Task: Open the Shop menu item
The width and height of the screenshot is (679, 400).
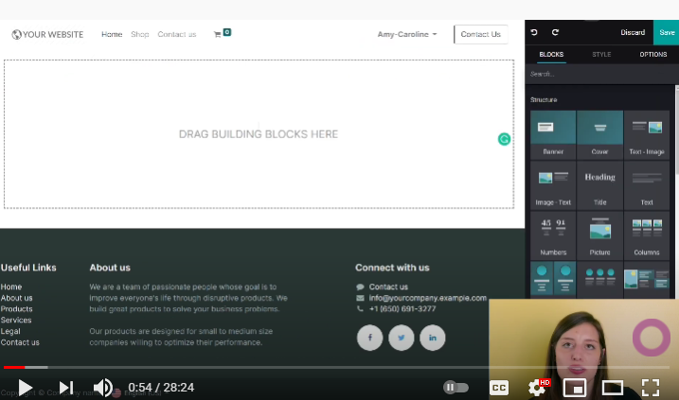Action: pos(140,34)
